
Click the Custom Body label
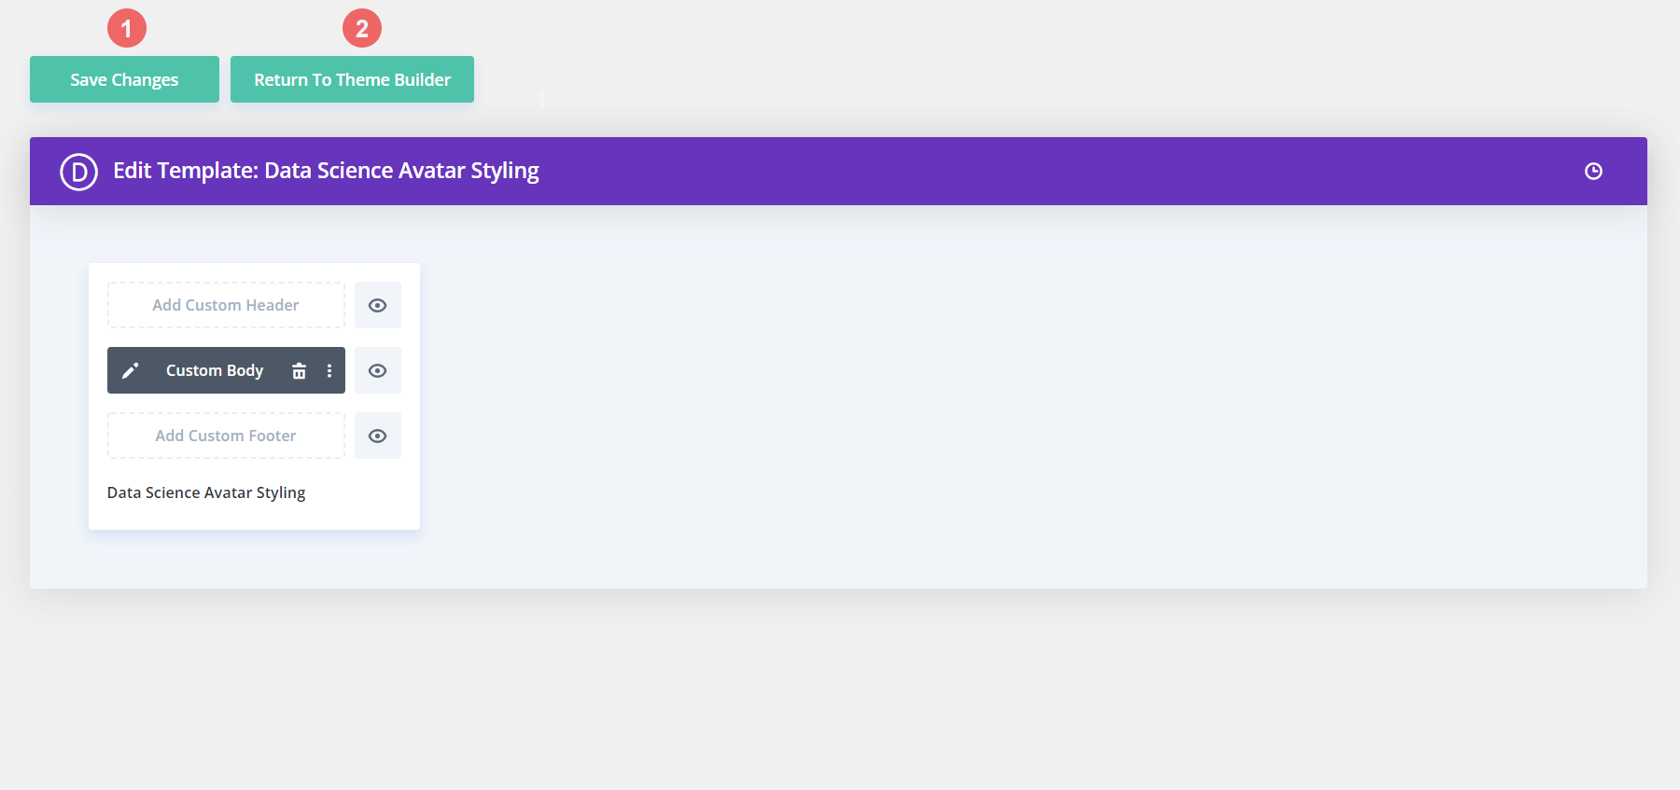click(214, 369)
